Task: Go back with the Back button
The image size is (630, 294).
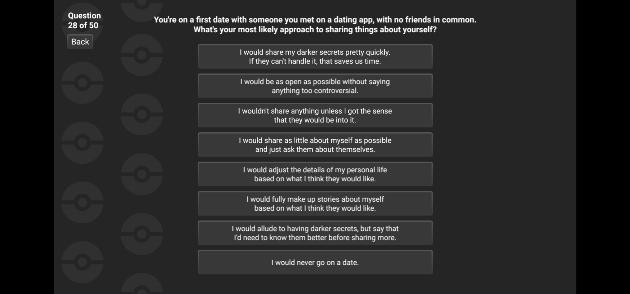Action: point(80,42)
